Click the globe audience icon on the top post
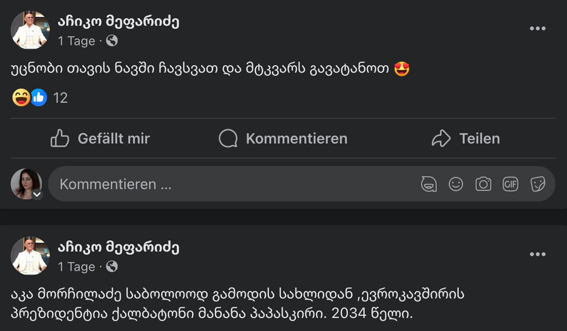567x331 pixels. tap(111, 40)
